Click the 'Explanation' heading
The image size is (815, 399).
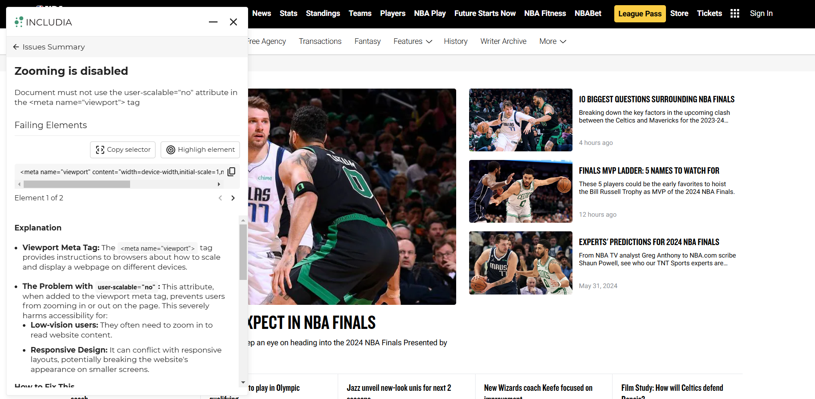coord(38,228)
